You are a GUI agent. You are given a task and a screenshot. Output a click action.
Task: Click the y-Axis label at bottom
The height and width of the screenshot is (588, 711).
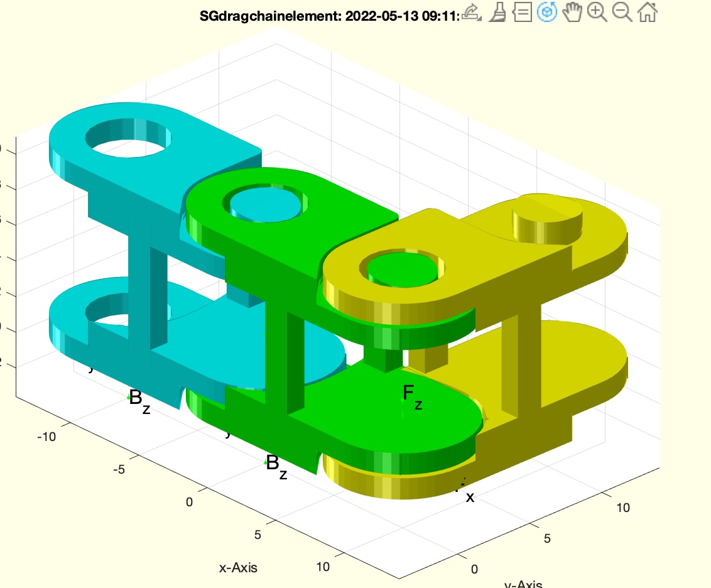pos(523,584)
